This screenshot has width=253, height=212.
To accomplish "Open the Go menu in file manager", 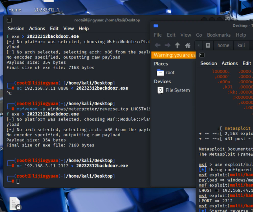I will [199, 35].
